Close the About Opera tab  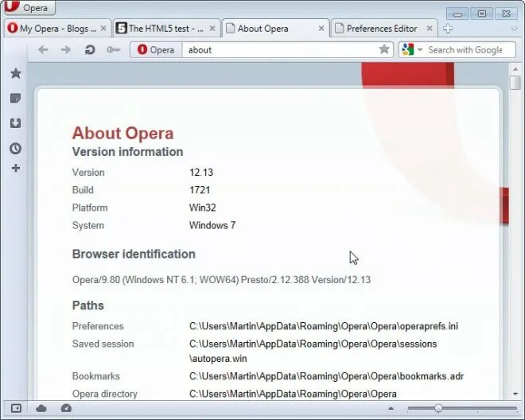[x=321, y=29]
